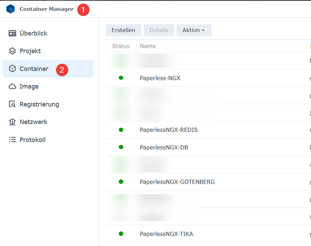Click green status dot of PaperlessNGX-TIKA
311x246 pixels.
(121, 234)
